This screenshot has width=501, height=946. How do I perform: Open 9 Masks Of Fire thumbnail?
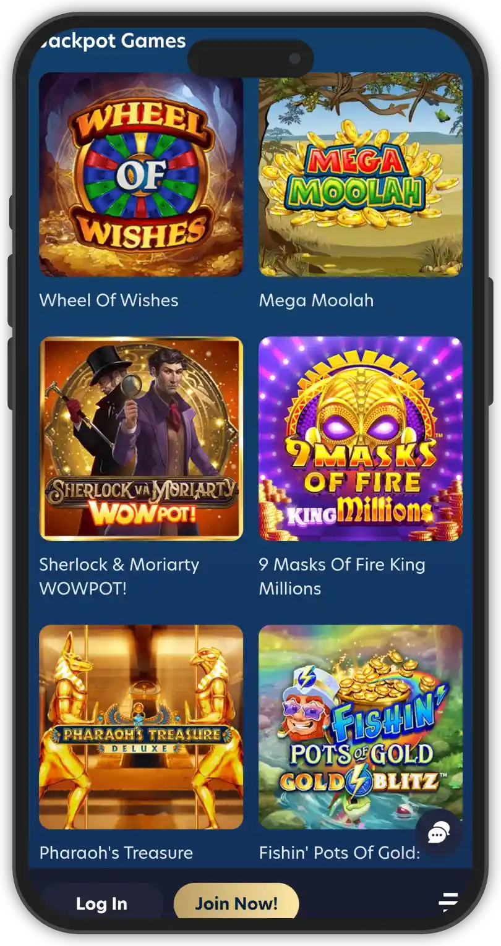361,438
